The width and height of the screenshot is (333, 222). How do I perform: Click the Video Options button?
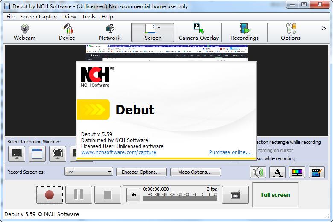pyautogui.click(x=196, y=172)
